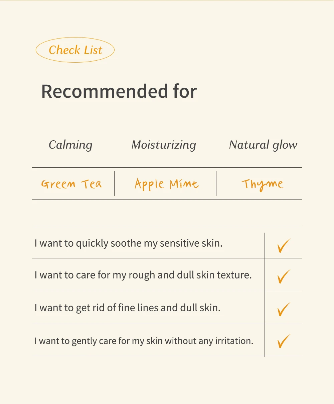Screen dimensions: 334x404
Task: Select the handwritten Thyme ingredient label
Action: coord(262,184)
